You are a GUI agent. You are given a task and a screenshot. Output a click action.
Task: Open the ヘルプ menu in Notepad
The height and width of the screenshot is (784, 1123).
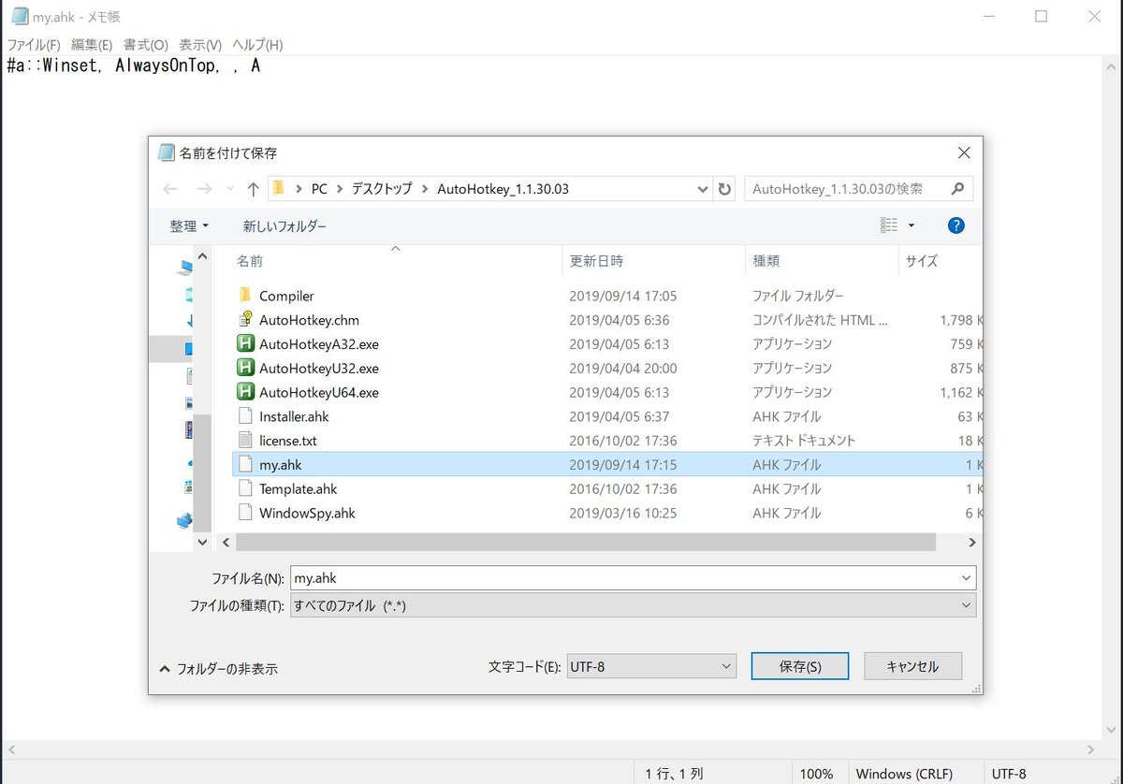257,45
